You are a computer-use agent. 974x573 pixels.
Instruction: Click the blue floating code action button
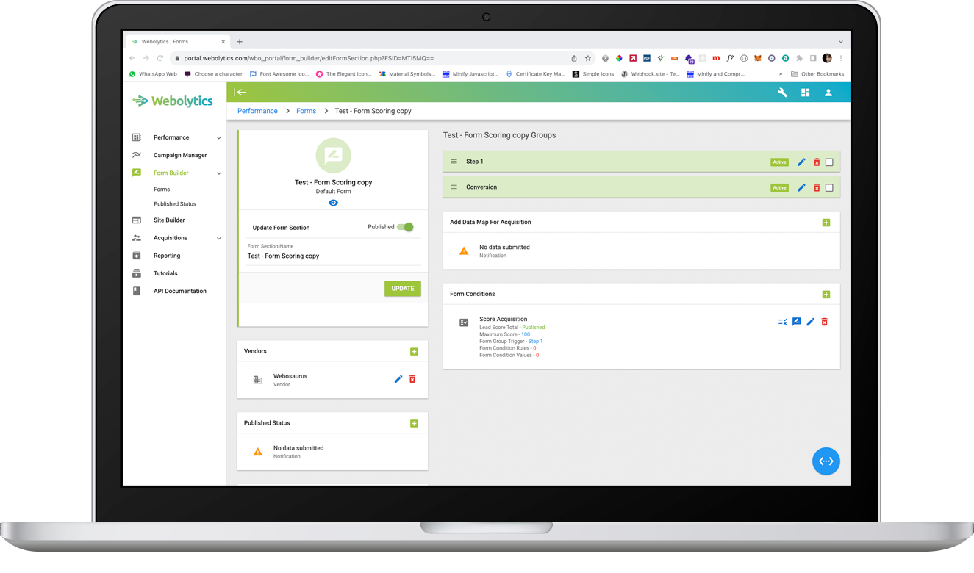point(826,461)
